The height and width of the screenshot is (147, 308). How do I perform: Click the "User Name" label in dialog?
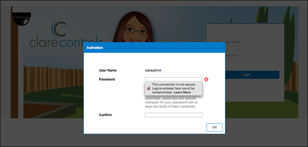[108, 70]
